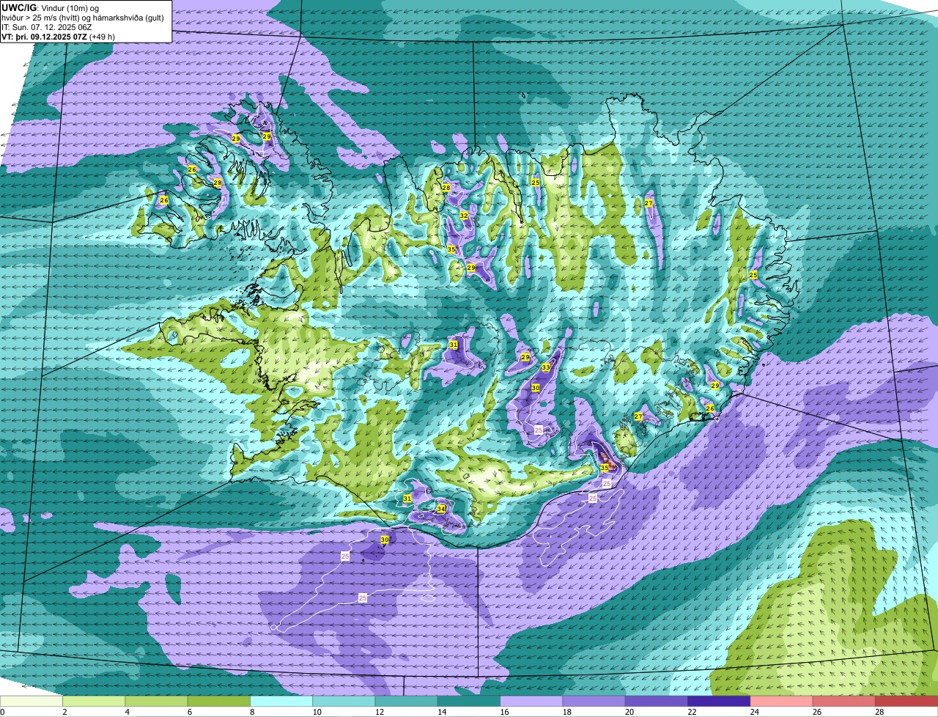The width and height of the screenshot is (938, 717).
Task: Pick the 22–24 m/s deep indigo legend swatch
Action: pyautogui.click(x=719, y=701)
